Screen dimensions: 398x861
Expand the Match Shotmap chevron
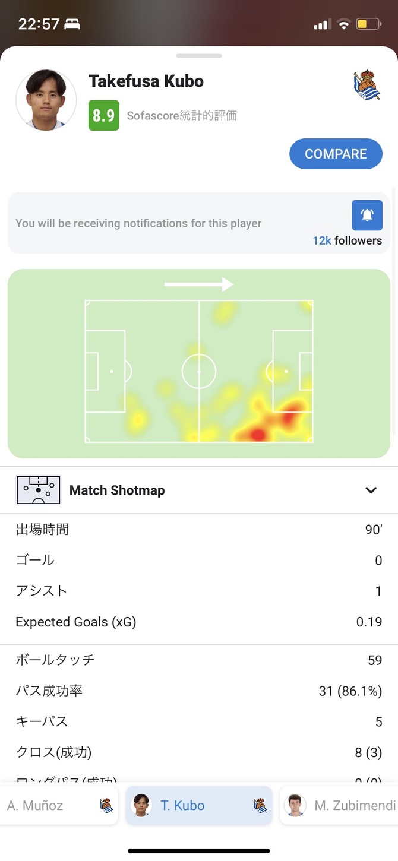(x=371, y=490)
